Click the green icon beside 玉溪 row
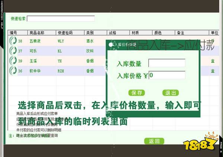The image size is (223, 157). click(13, 61)
